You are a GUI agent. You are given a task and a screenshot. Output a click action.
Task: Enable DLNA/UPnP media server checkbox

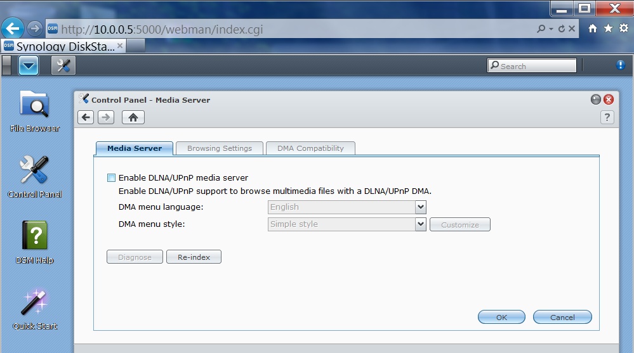tap(111, 177)
